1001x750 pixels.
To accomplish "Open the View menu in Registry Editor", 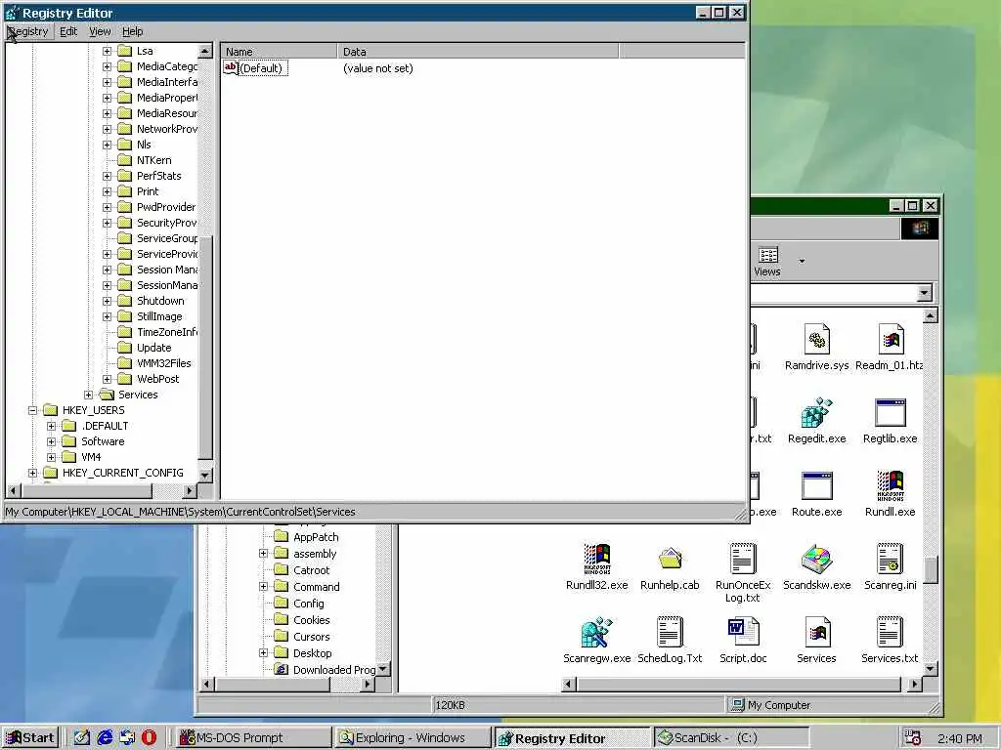I will pos(100,31).
